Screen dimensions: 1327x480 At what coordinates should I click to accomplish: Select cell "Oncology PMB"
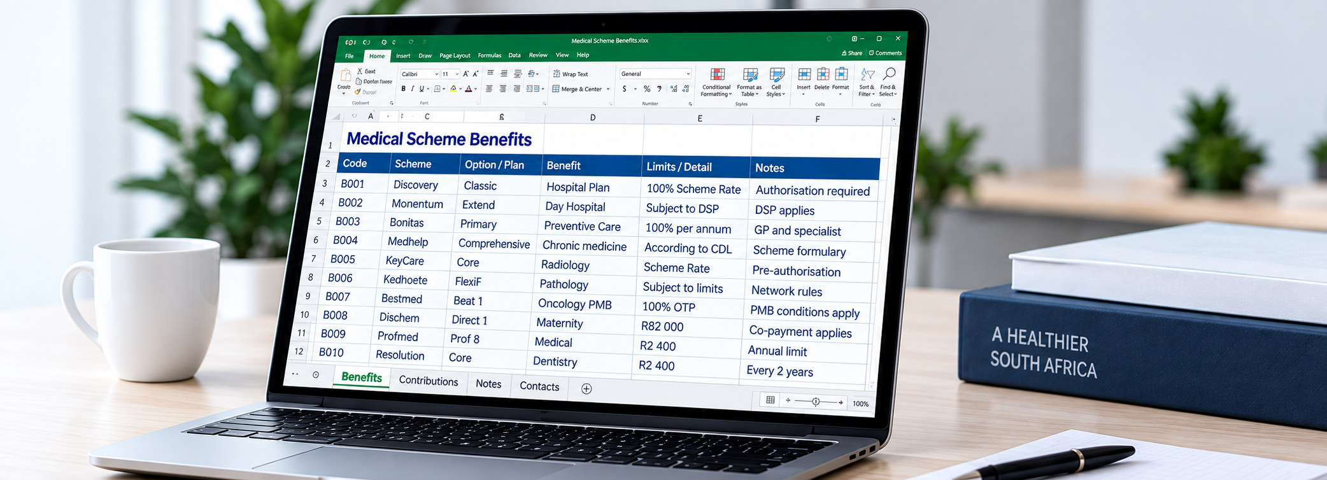click(x=574, y=304)
